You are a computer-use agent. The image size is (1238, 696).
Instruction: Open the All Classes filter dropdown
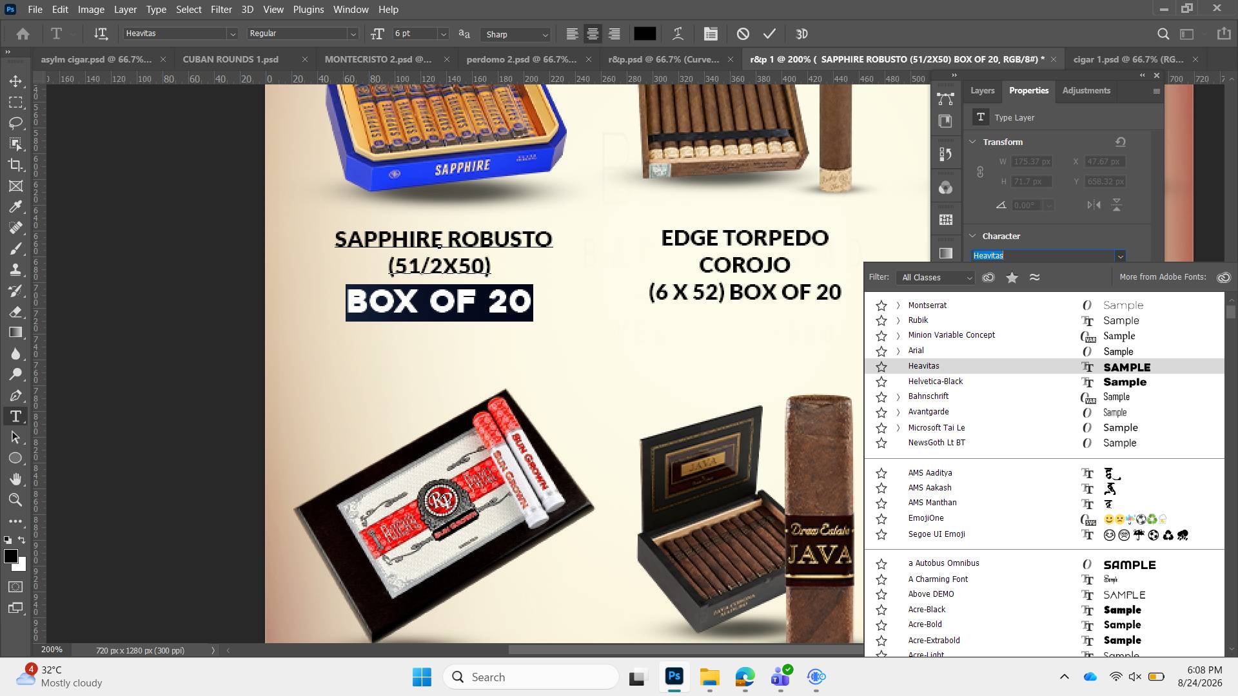pos(936,278)
